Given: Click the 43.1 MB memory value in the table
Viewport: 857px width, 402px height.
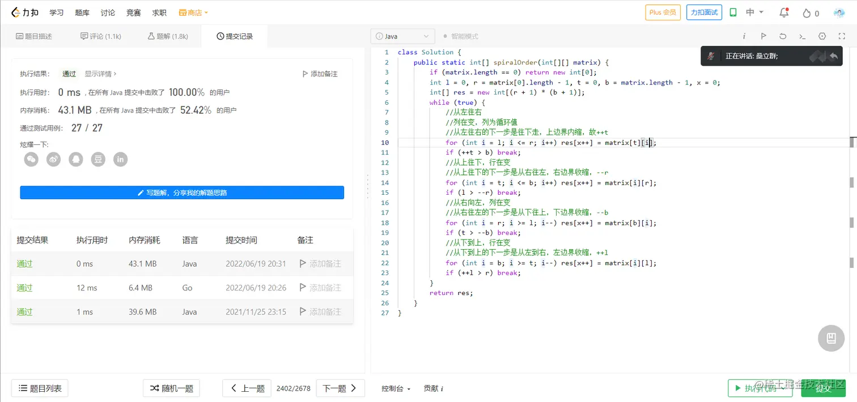Looking at the screenshot, I should (143, 264).
